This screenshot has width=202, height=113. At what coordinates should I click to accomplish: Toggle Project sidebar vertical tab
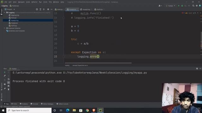pos(1,12)
